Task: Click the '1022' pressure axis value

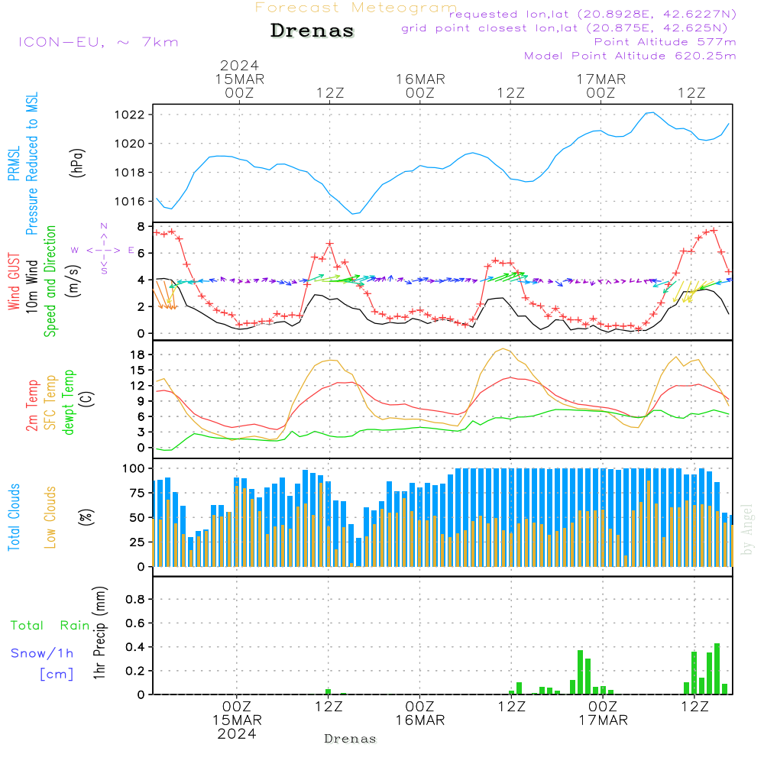Action: [x=130, y=115]
